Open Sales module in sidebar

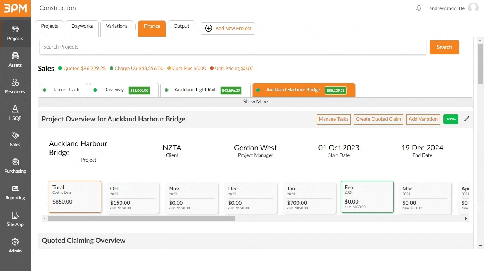click(15, 140)
